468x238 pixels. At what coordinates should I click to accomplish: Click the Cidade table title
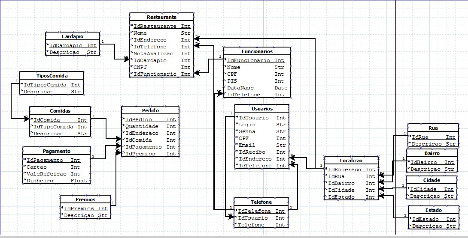pyautogui.click(x=431, y=180)
